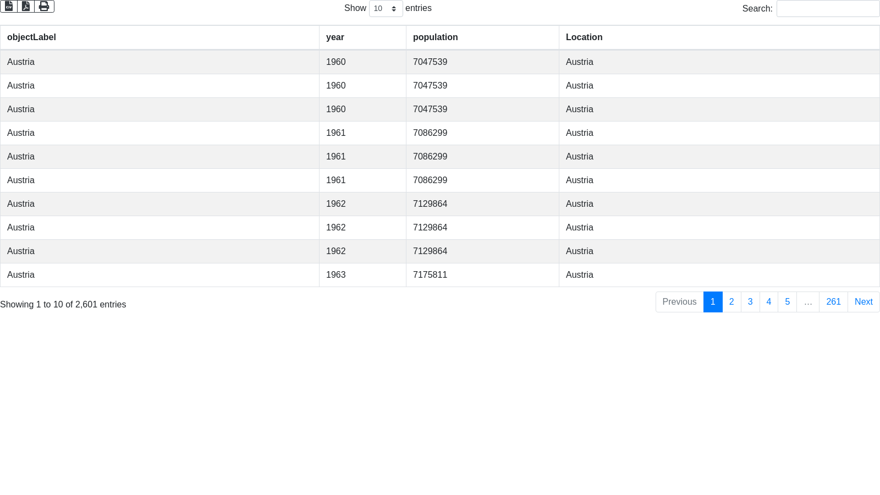Image resolution: width=880 pixels, height=495 pixels.
Task: Jump to last page 261
Action: pyautogui.click(x=833, y=302)
